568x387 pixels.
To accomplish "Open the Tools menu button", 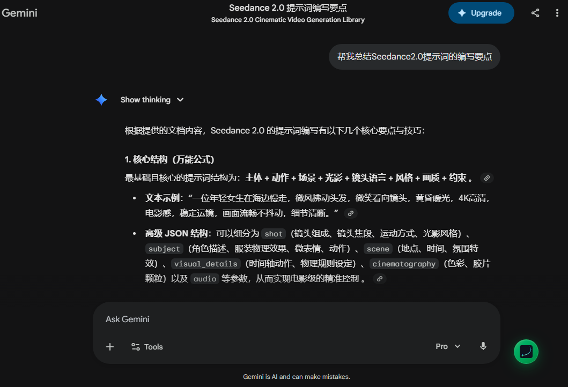I will [147, 347].
